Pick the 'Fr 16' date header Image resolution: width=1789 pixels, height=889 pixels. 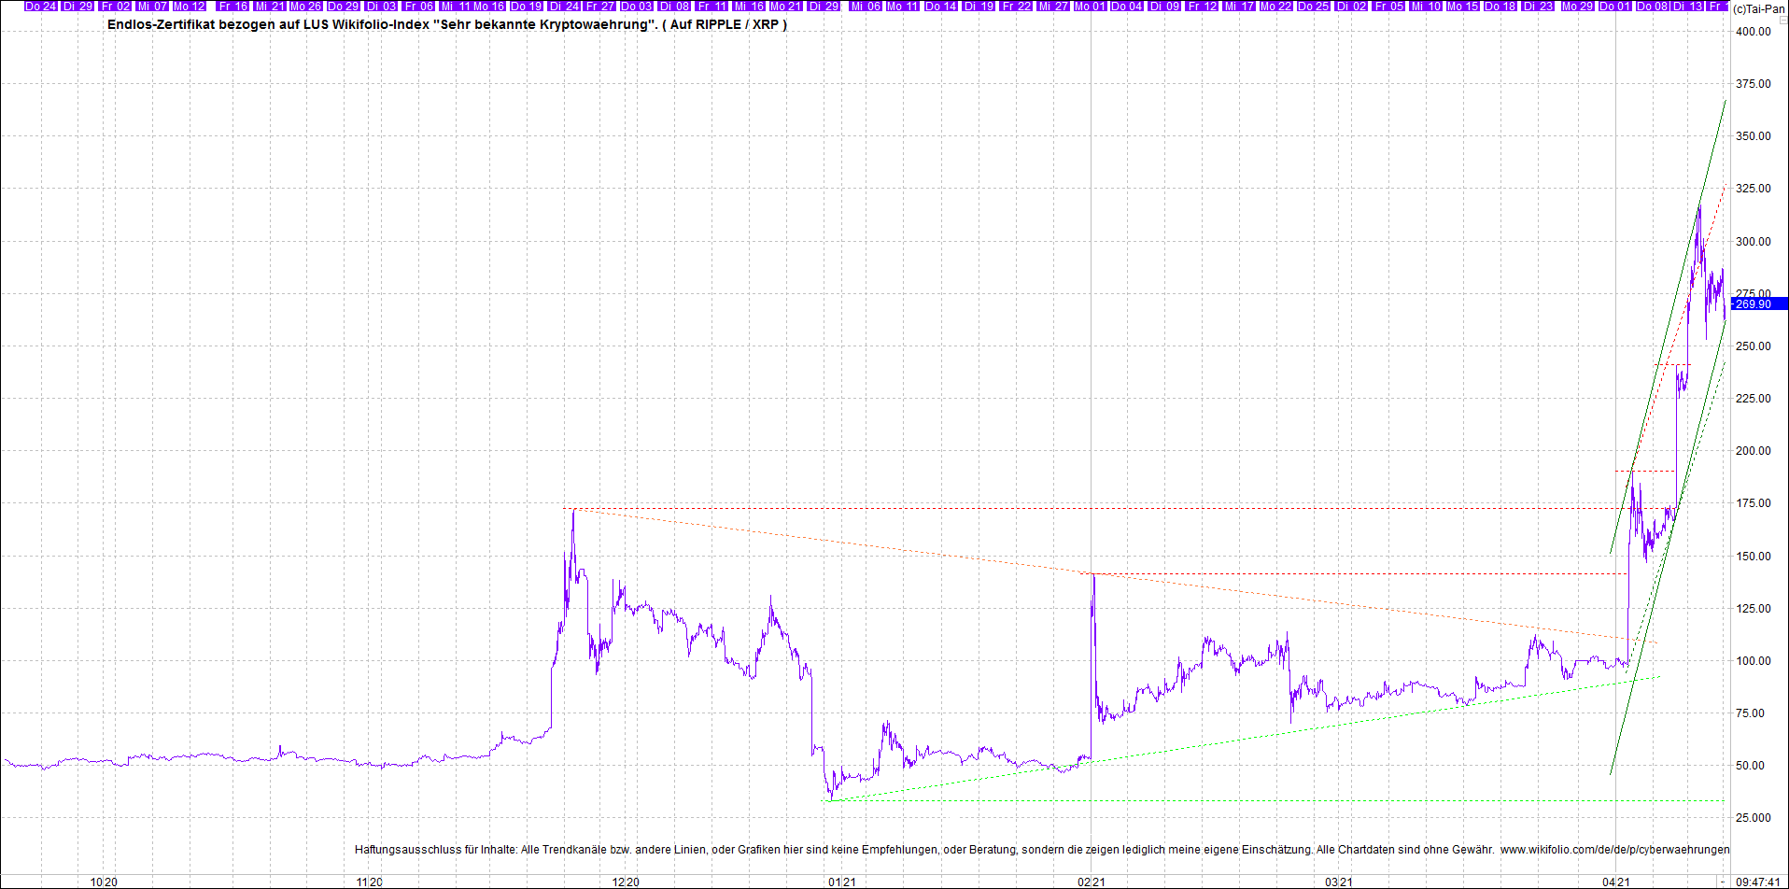[232, 7]
